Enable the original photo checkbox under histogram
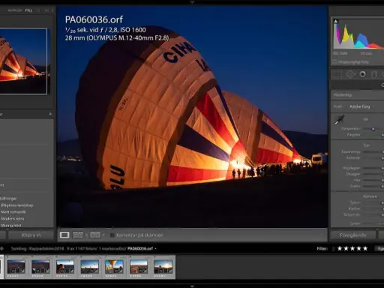384x288 pixels. (x=334, y=61)
